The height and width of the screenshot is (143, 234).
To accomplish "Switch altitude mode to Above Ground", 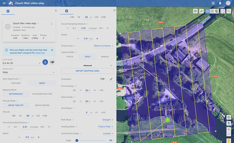I will 42,105.
